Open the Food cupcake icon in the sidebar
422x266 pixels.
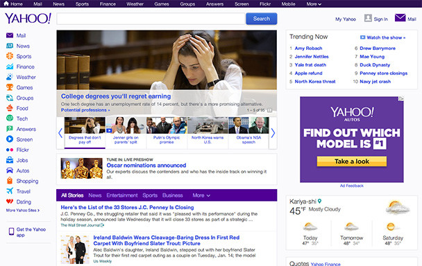[x=10, y=108]
